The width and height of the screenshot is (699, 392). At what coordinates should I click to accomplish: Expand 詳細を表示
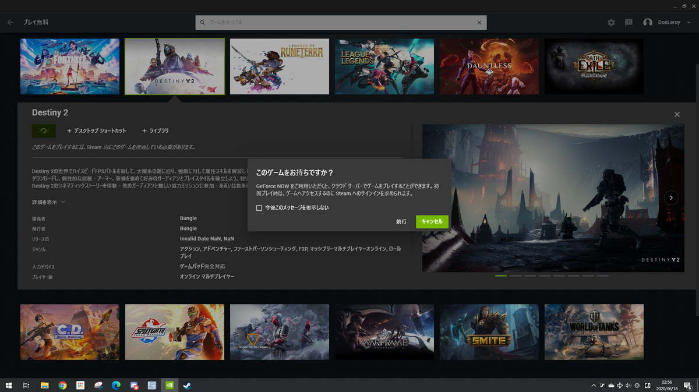coord(48,202)
